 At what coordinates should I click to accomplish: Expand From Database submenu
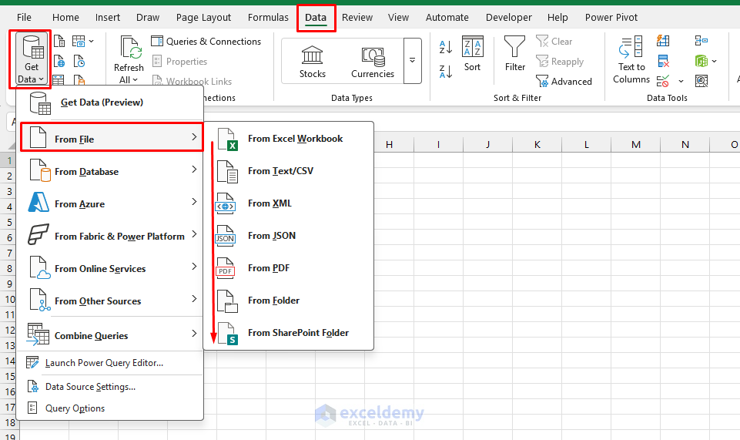click(110, 171)
